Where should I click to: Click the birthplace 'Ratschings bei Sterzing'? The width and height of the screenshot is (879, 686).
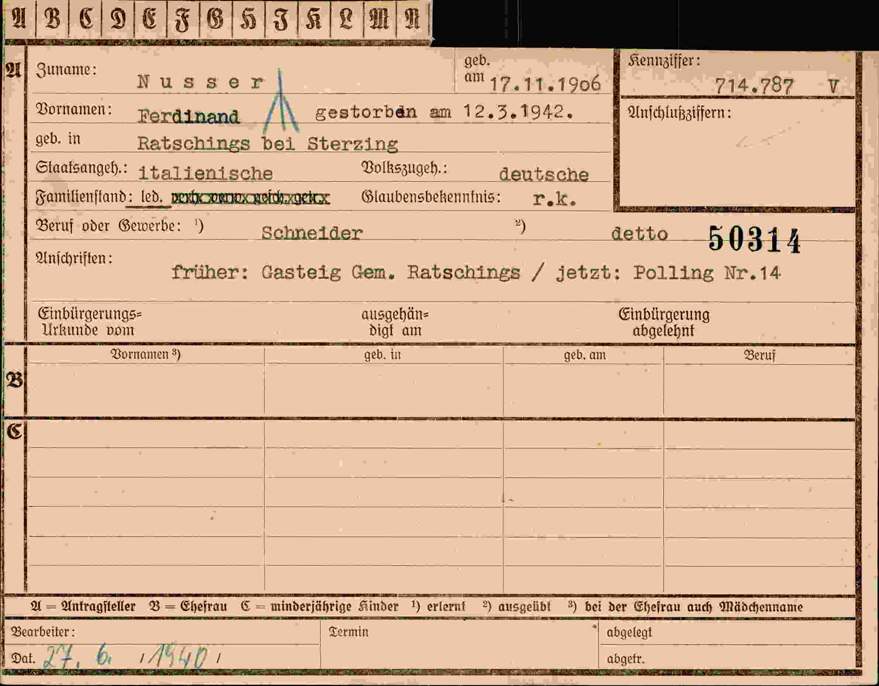[x=268, y=144]
